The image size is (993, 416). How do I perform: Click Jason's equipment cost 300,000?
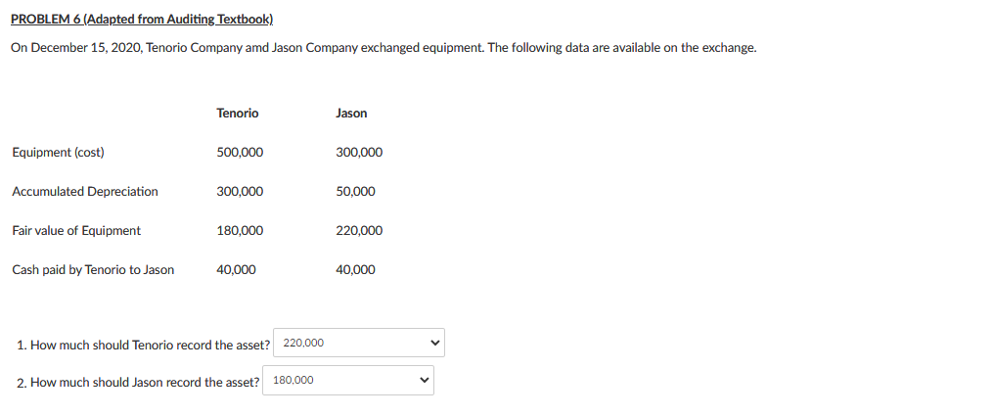coord(358,153)
